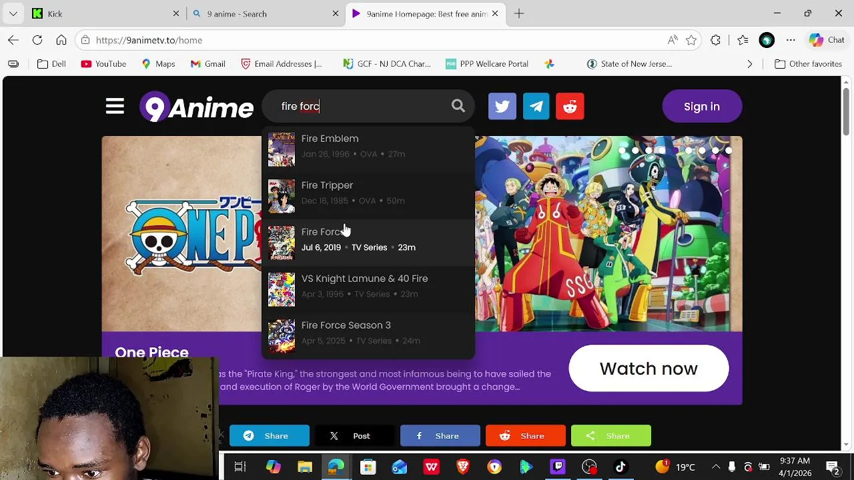Show more bookmarks with the chevron
This screenshot has width=854, height=480.
[x=749, y=64]
